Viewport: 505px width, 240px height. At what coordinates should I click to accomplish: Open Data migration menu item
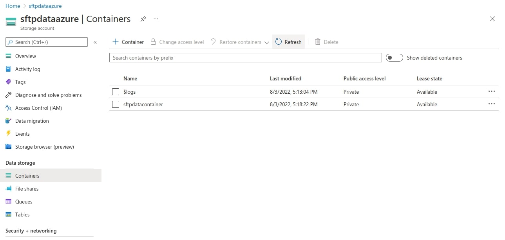pyautogui.click(x=32, y=121)
